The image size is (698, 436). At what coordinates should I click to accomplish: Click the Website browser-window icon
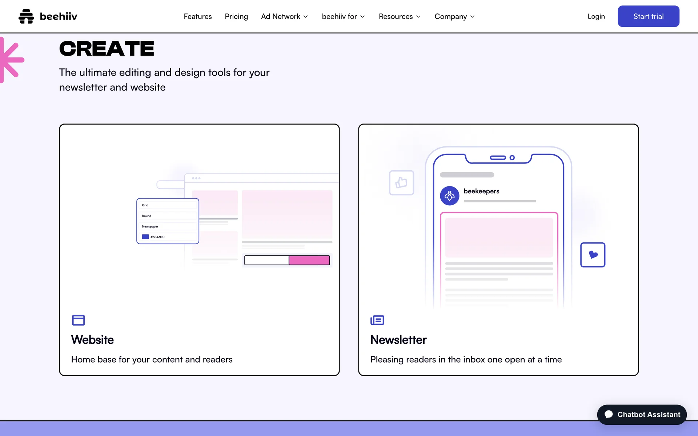(78, 320)
